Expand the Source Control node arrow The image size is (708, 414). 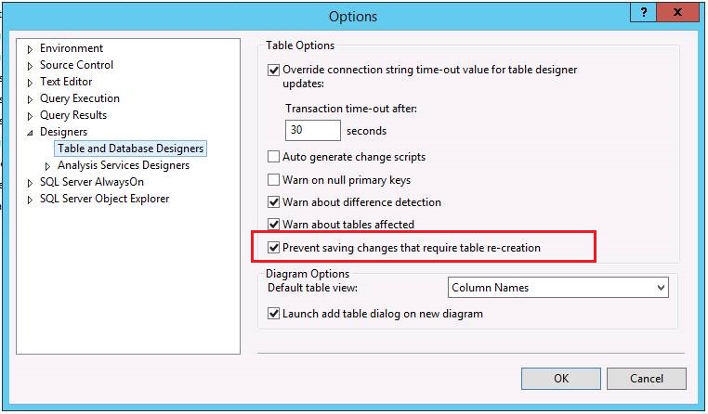coord(30,66)
